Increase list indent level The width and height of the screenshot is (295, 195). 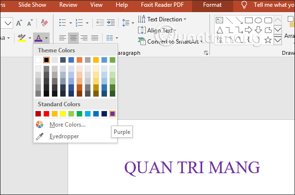point(111,23)
